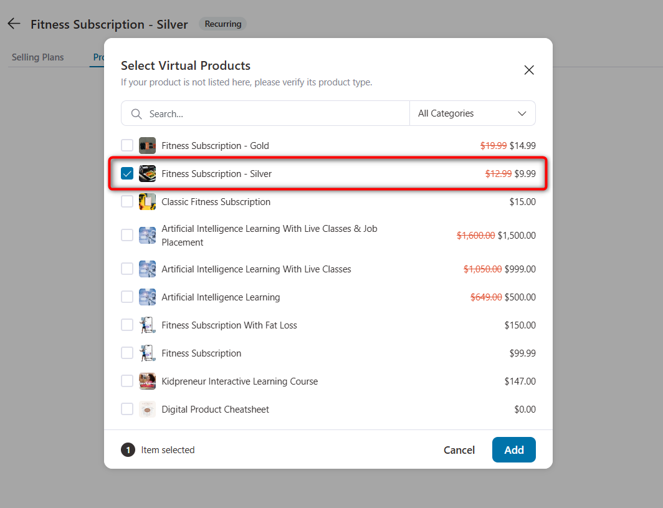Click the Artificial Intelligence Learning thumbnail

[147, 297]
